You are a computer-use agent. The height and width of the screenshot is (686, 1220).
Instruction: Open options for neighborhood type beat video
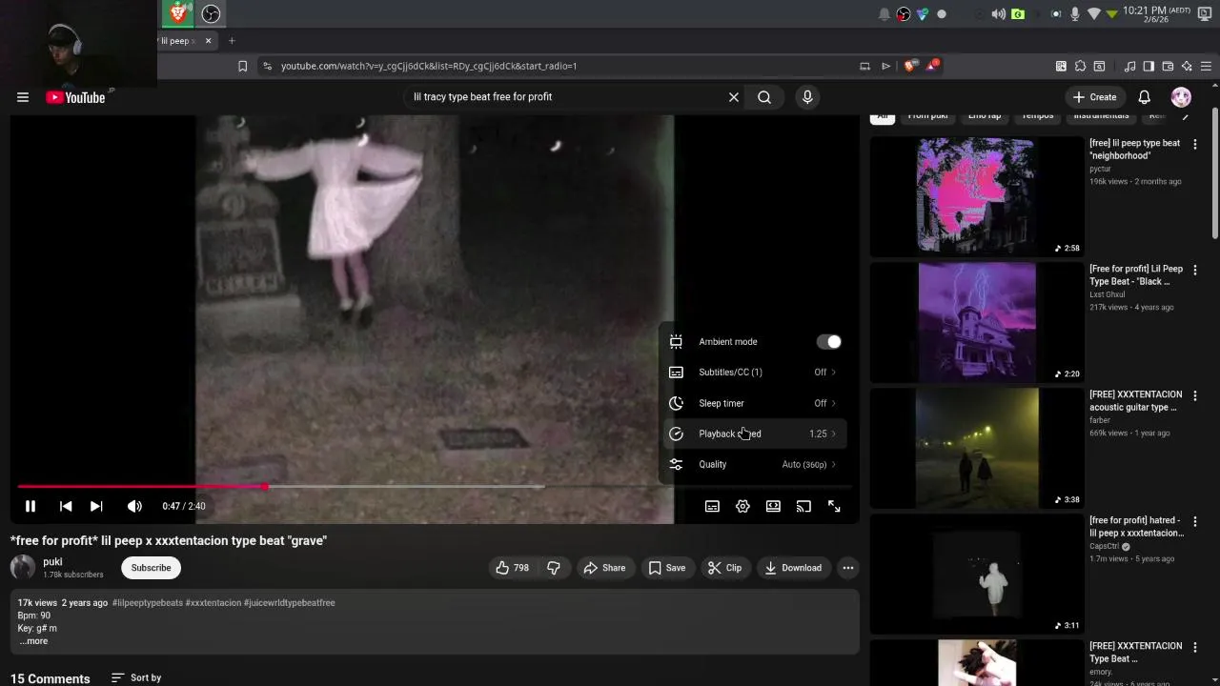pyautogui.click(x=1195, y=144)
